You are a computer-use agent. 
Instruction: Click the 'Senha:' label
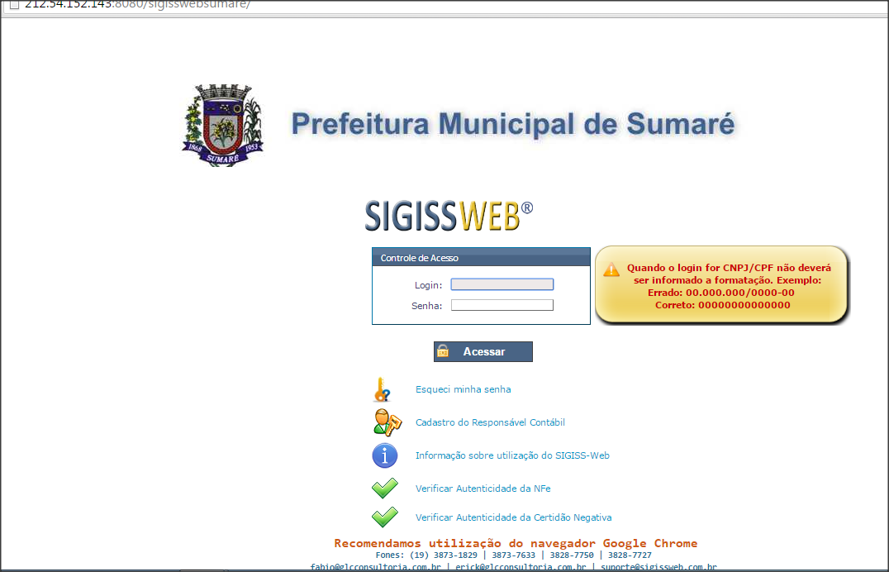point(426,306)
